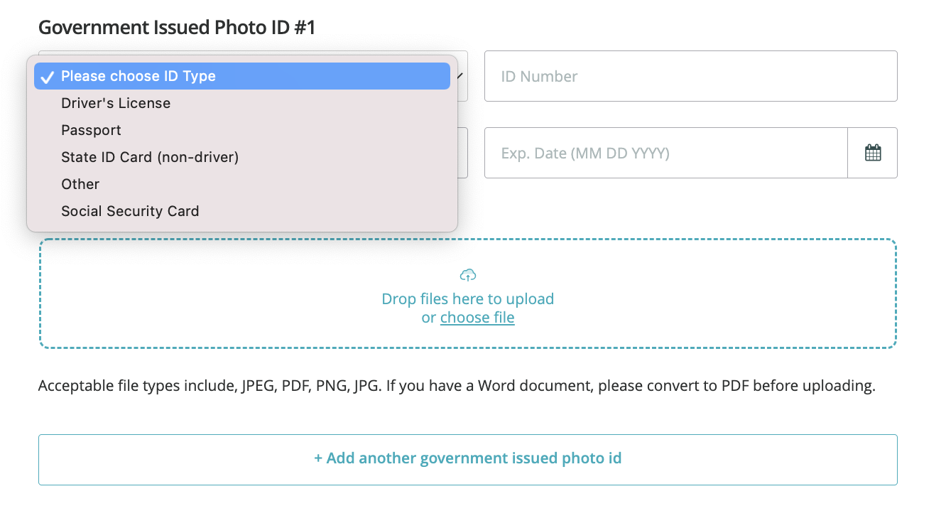Click the acceptable file types notice text
The width and height of the screenshot is (946, 506).
[458, 385]
